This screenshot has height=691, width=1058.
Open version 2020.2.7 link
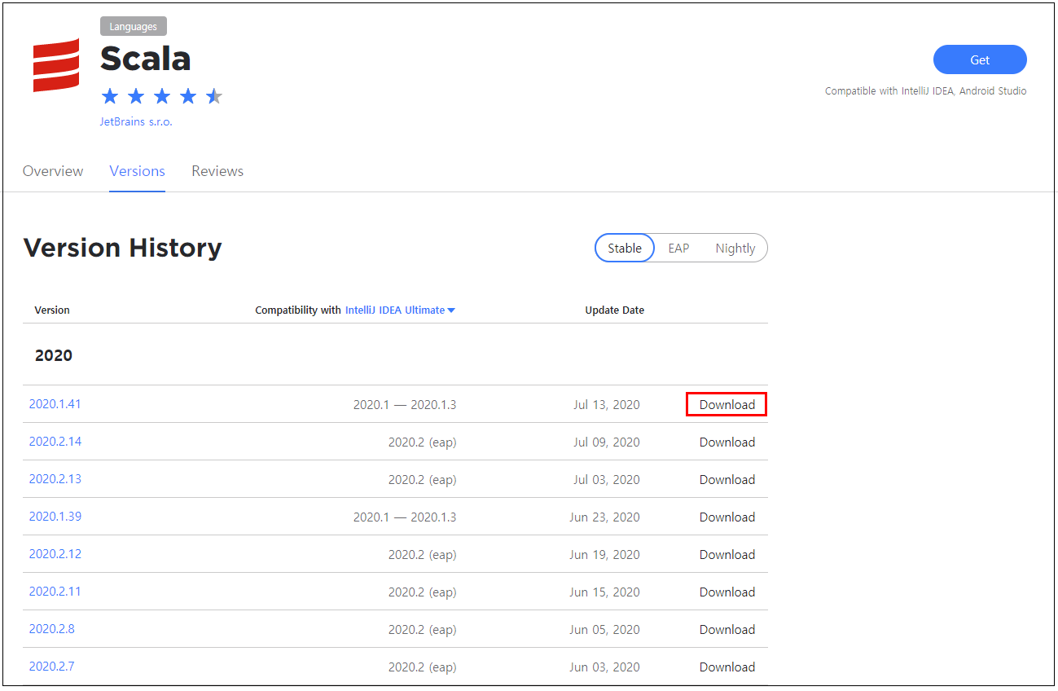coord(52,667)
